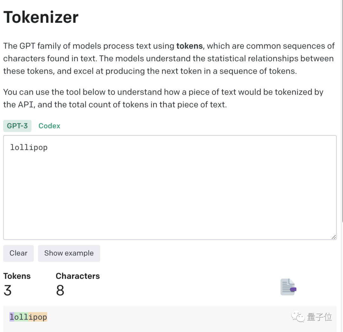Screen dimensions: 343x332
Task: Click the Tokenizer page heading
Action: tap(41, 17)
